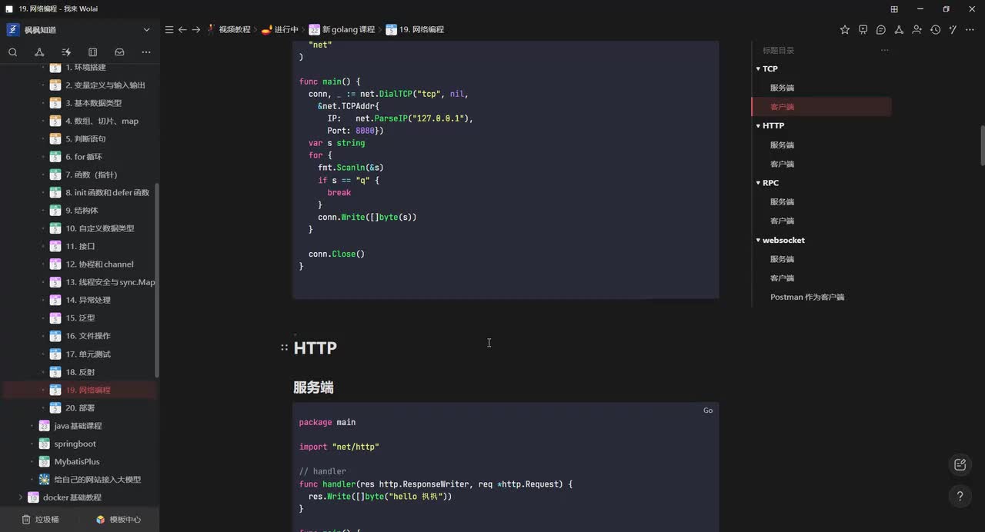Click the HTTP heading text
The height and width of the screenshot is (532, 985).
coord(316,347)
